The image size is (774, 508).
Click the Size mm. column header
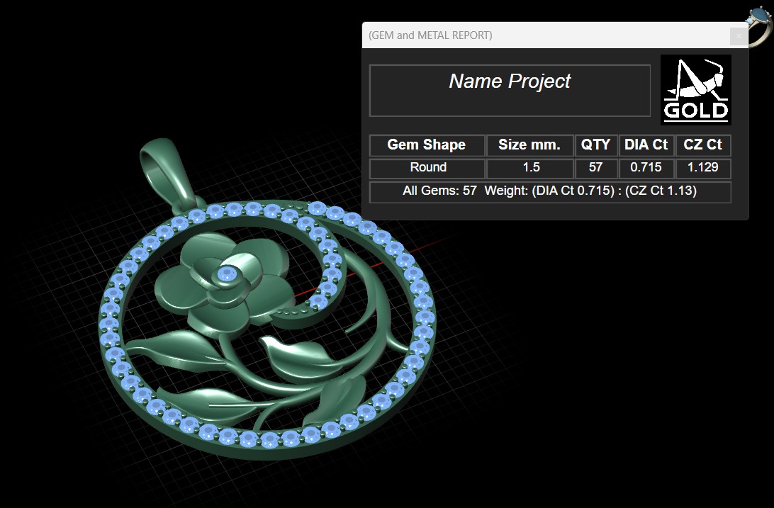[529, 145]
